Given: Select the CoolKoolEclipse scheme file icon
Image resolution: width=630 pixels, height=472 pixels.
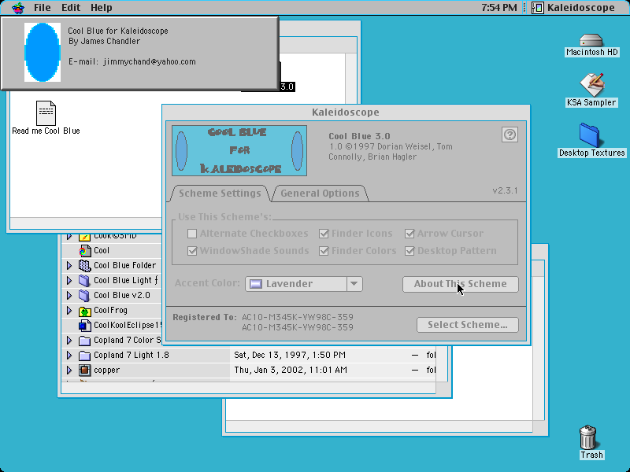Looking at the screenshot, I should point(84,325).
